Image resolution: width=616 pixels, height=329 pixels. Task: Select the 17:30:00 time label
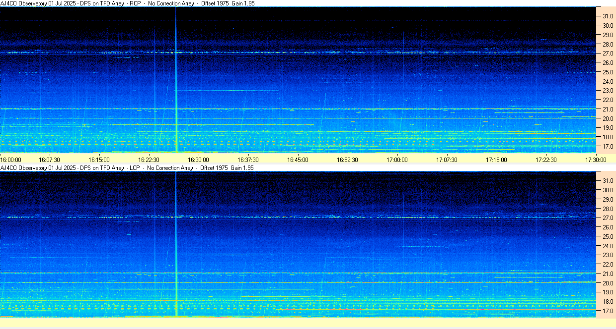coord(596,160)
